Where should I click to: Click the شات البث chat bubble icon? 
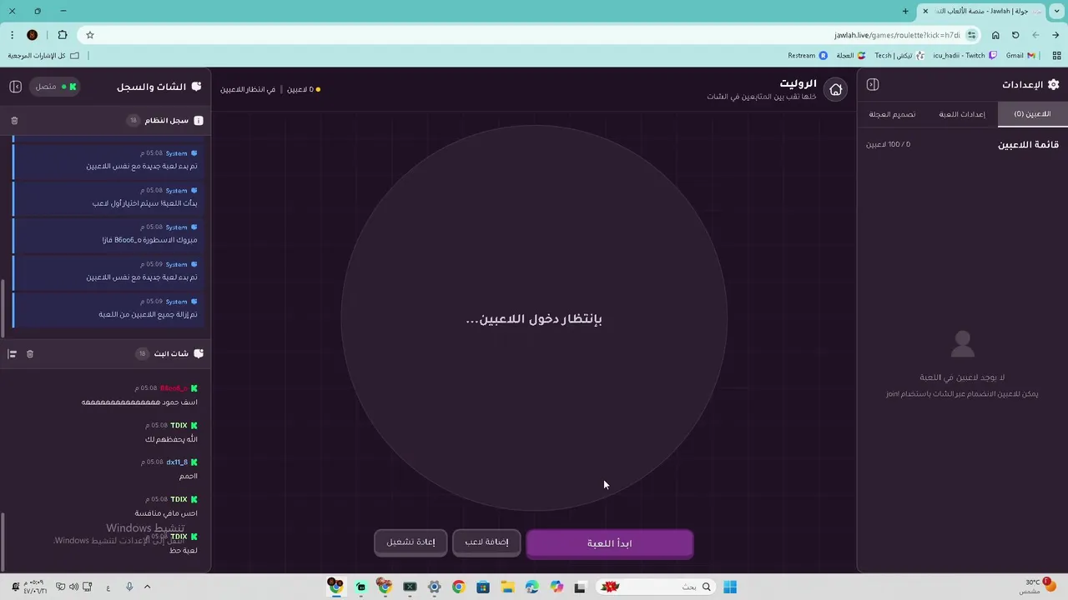tap(199, 354)
